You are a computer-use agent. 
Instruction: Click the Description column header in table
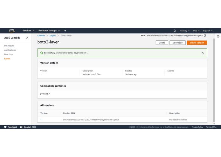[x=175, y=113]
